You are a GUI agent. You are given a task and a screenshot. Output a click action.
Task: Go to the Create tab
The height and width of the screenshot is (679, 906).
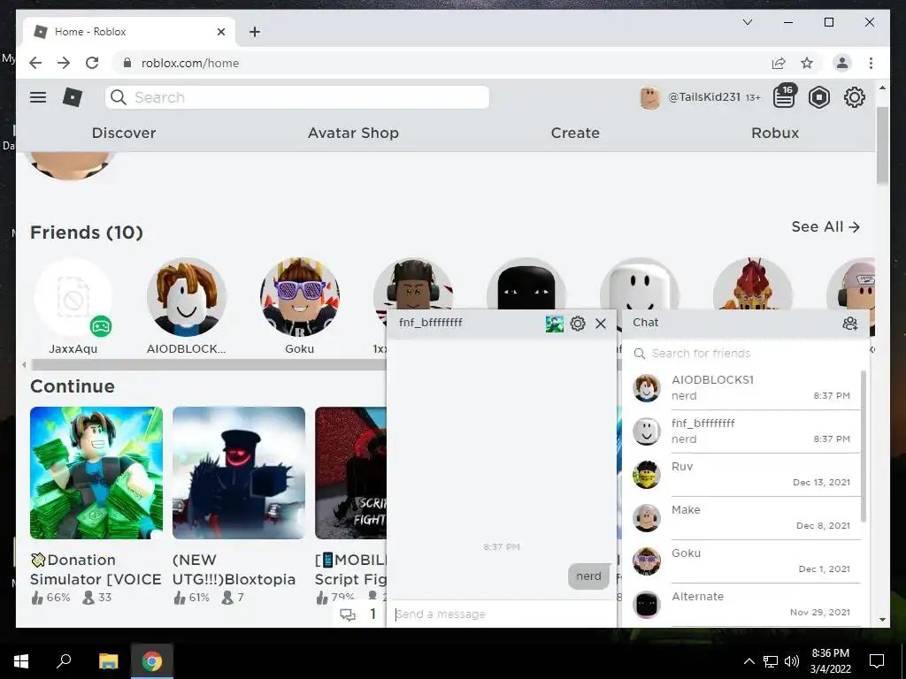click(575, 133)
